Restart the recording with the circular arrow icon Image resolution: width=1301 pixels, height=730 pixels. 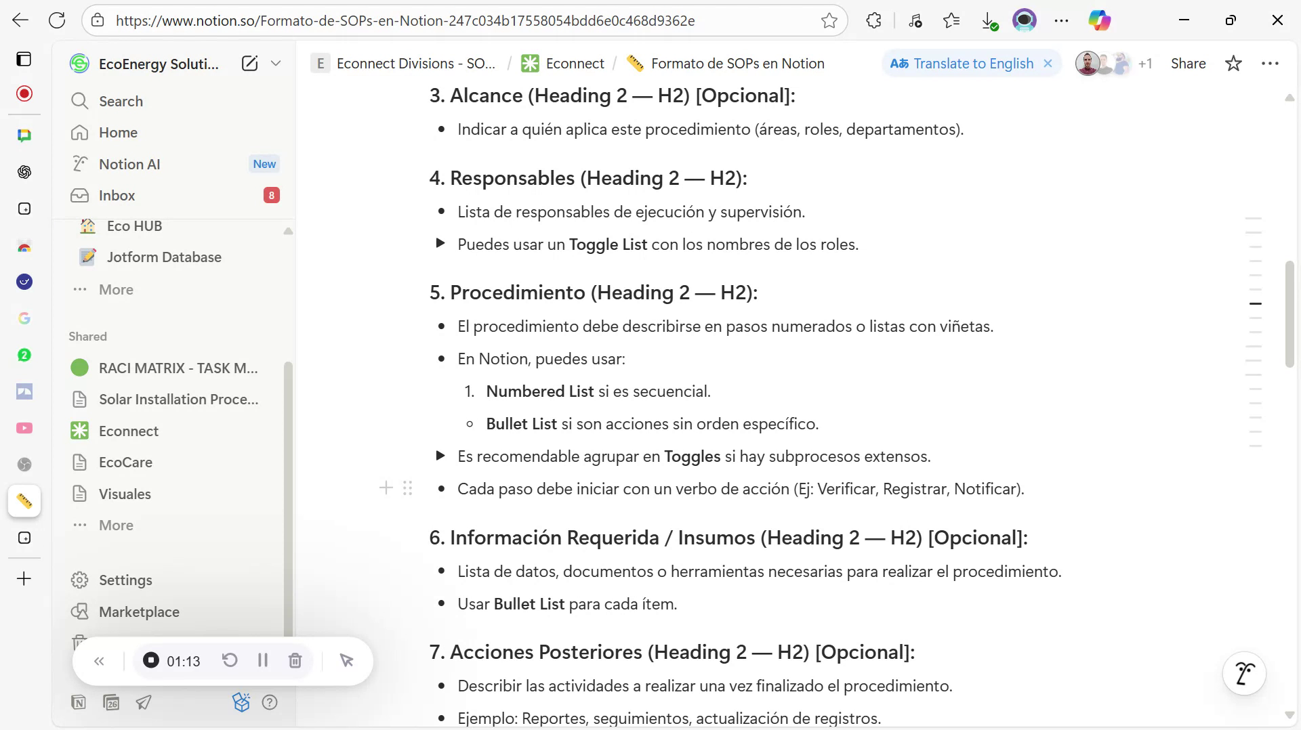tap(230, 660)
